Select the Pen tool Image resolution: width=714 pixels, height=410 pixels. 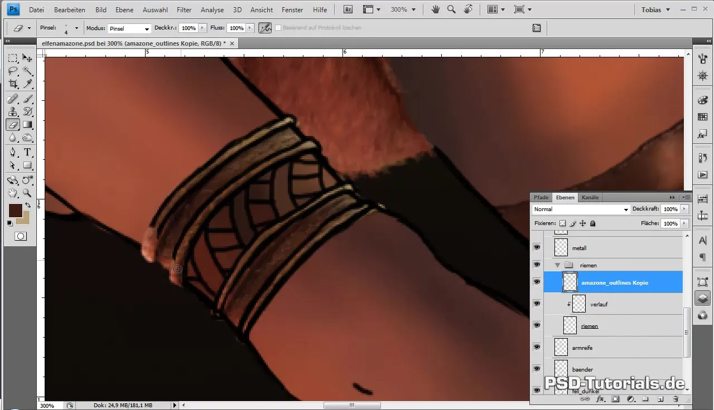click(13, 153)
